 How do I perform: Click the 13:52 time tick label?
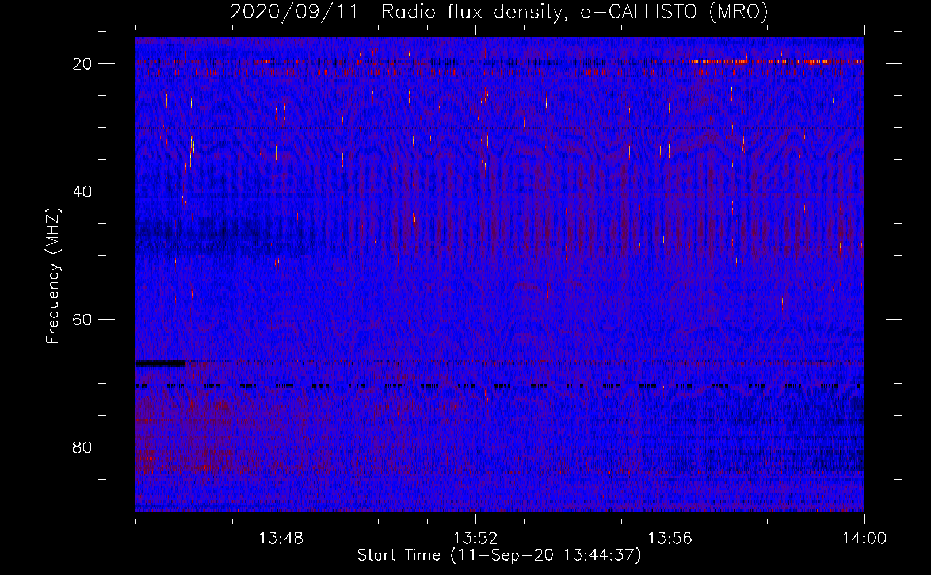click(475, 539)
